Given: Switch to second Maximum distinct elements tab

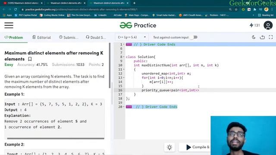Looking at the screenshot, I should (x=66, y=3).
